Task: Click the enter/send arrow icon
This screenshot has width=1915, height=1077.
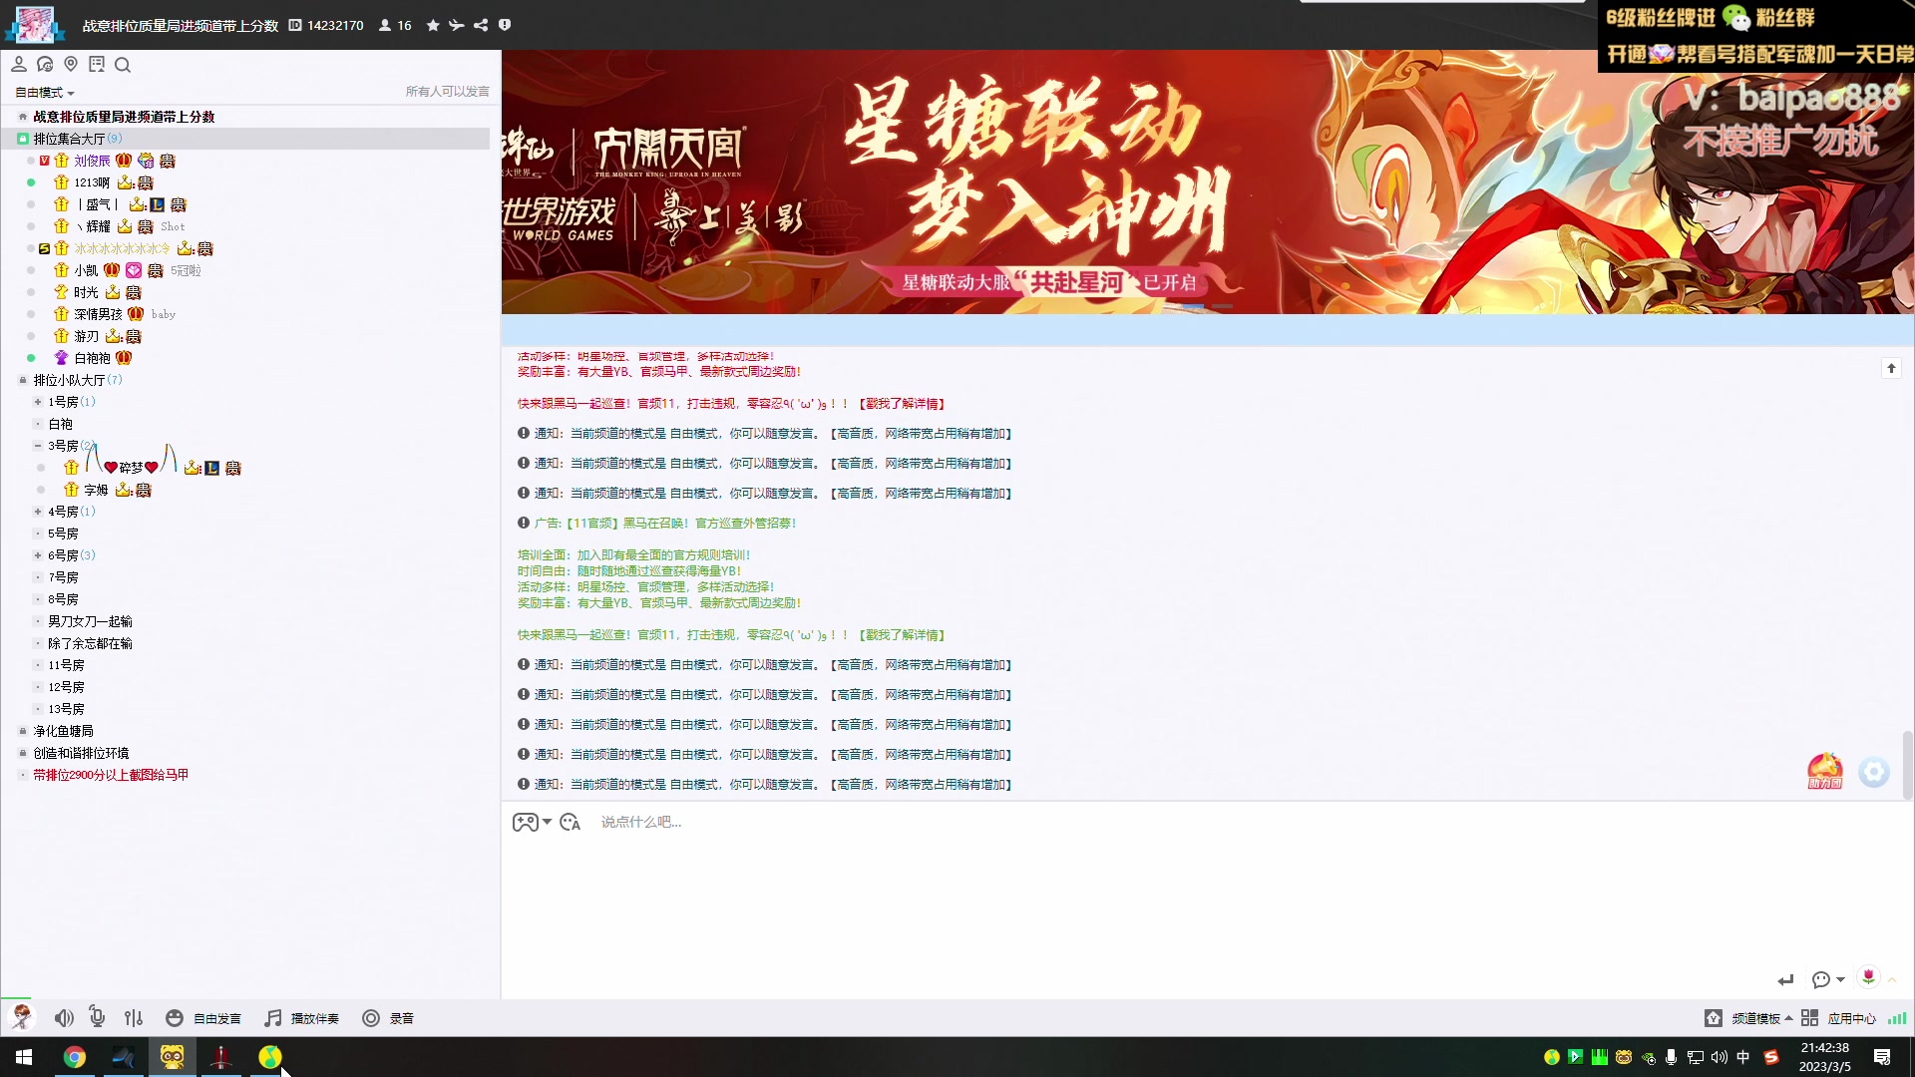Action: click(x=1785, y=980)
